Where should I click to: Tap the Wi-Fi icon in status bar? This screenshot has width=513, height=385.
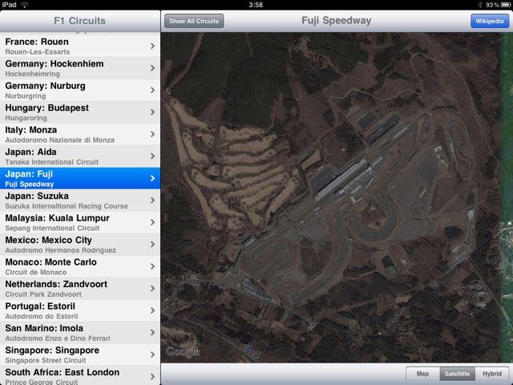coord(25,5)
